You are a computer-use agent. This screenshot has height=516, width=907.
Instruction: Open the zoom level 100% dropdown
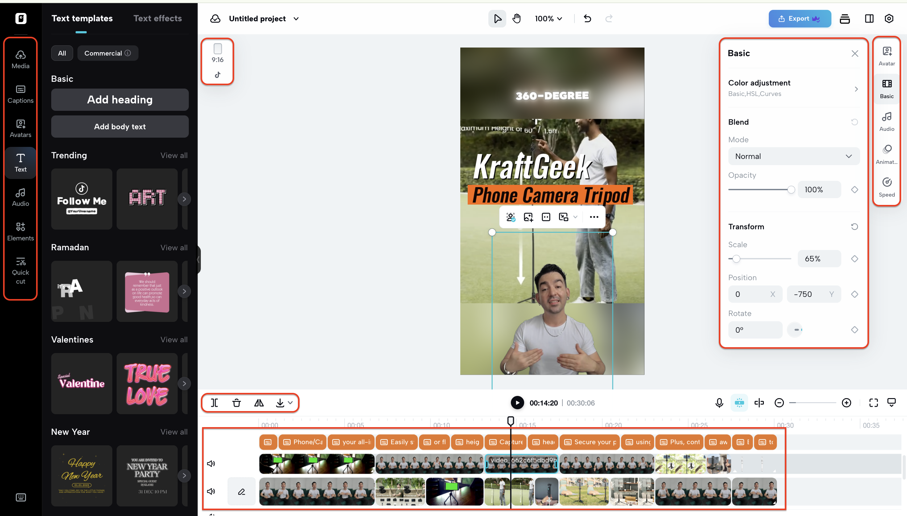548,19
